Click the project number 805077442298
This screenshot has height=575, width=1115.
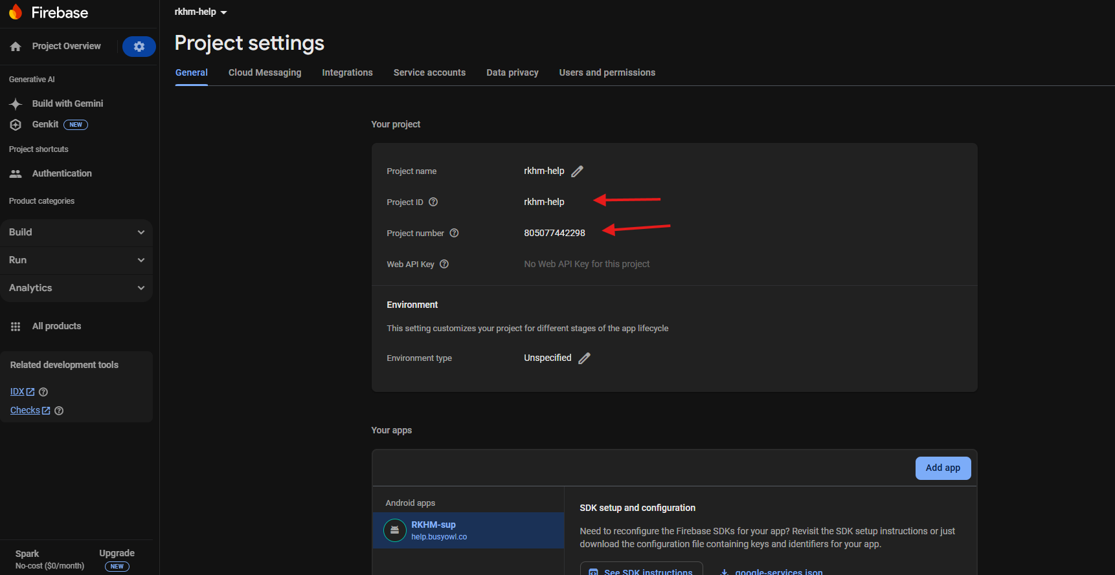coord(555,233)
